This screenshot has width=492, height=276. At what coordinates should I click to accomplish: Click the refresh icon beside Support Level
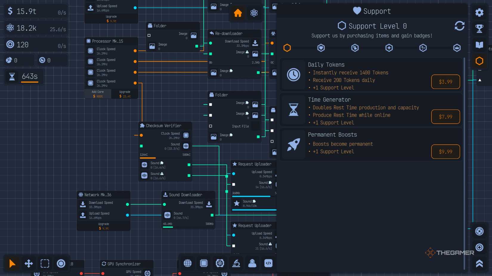(x=459, y=26)
